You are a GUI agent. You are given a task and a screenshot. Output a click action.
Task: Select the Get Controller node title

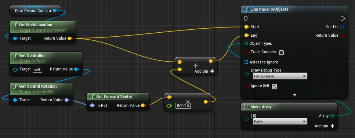click(32, 55)
